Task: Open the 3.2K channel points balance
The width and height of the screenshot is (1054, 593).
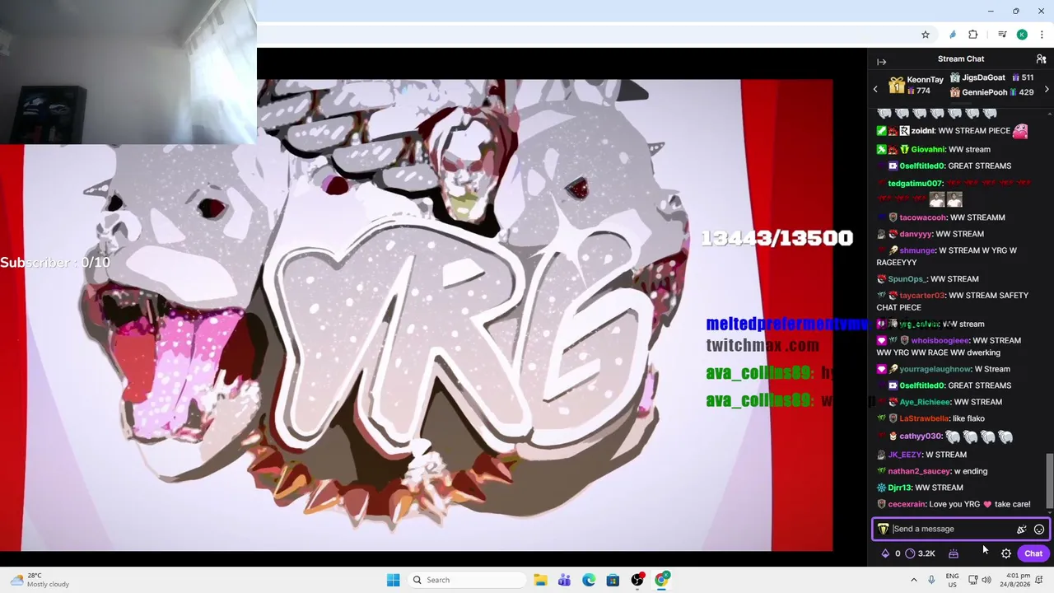Action: pos(921,553)
